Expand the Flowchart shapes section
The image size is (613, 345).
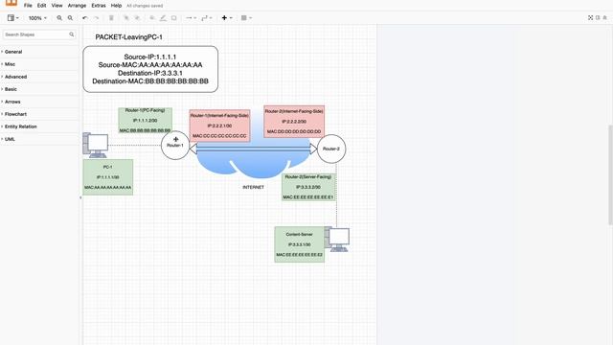39,114
